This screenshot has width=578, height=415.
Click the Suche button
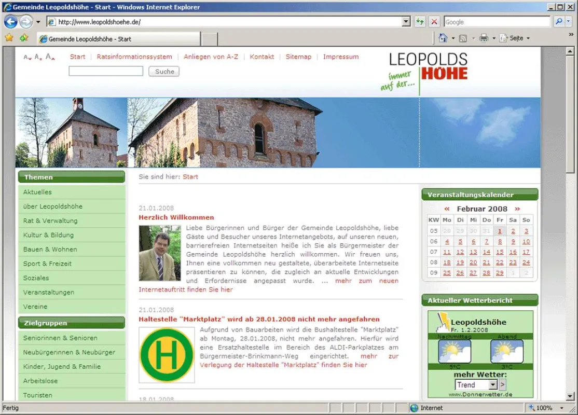click(164, 72)
